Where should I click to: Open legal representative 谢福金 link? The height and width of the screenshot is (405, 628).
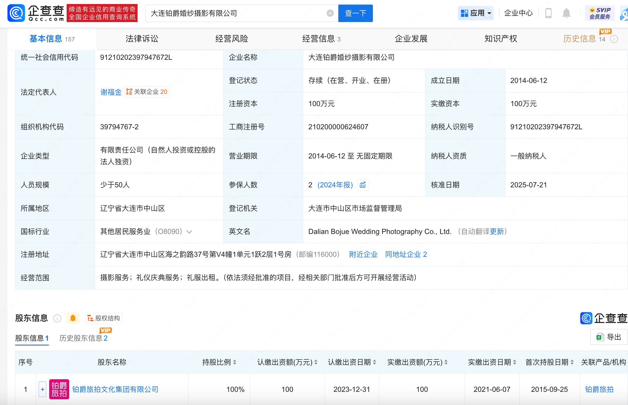111,92
